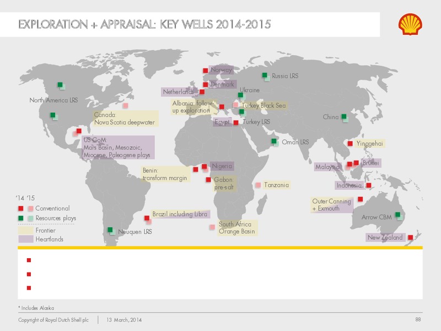Click the green marker beside Neuquen LRS
Screen dimensions: 441x331
coord(111,230)
